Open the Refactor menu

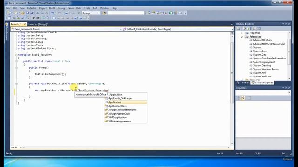[32, 8]
